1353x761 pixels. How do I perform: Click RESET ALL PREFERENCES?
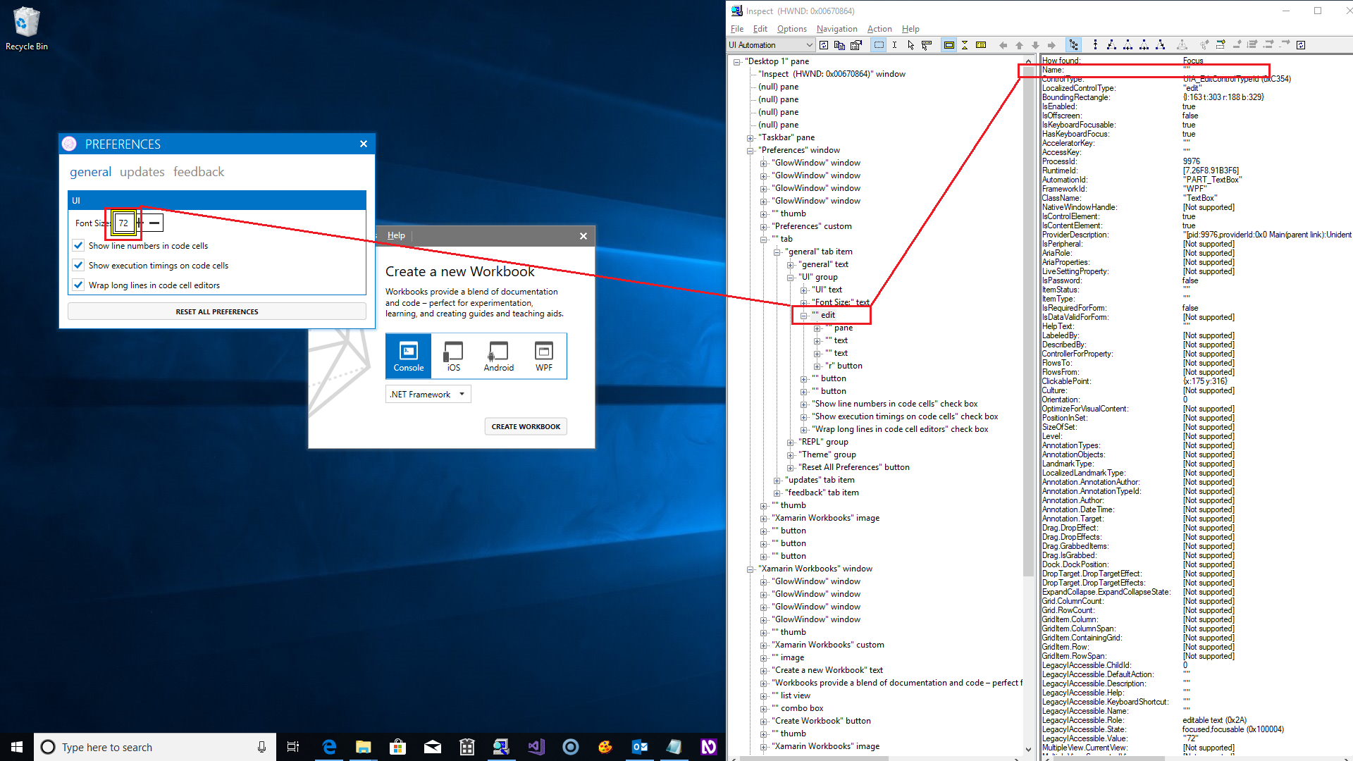coord(216,311)
